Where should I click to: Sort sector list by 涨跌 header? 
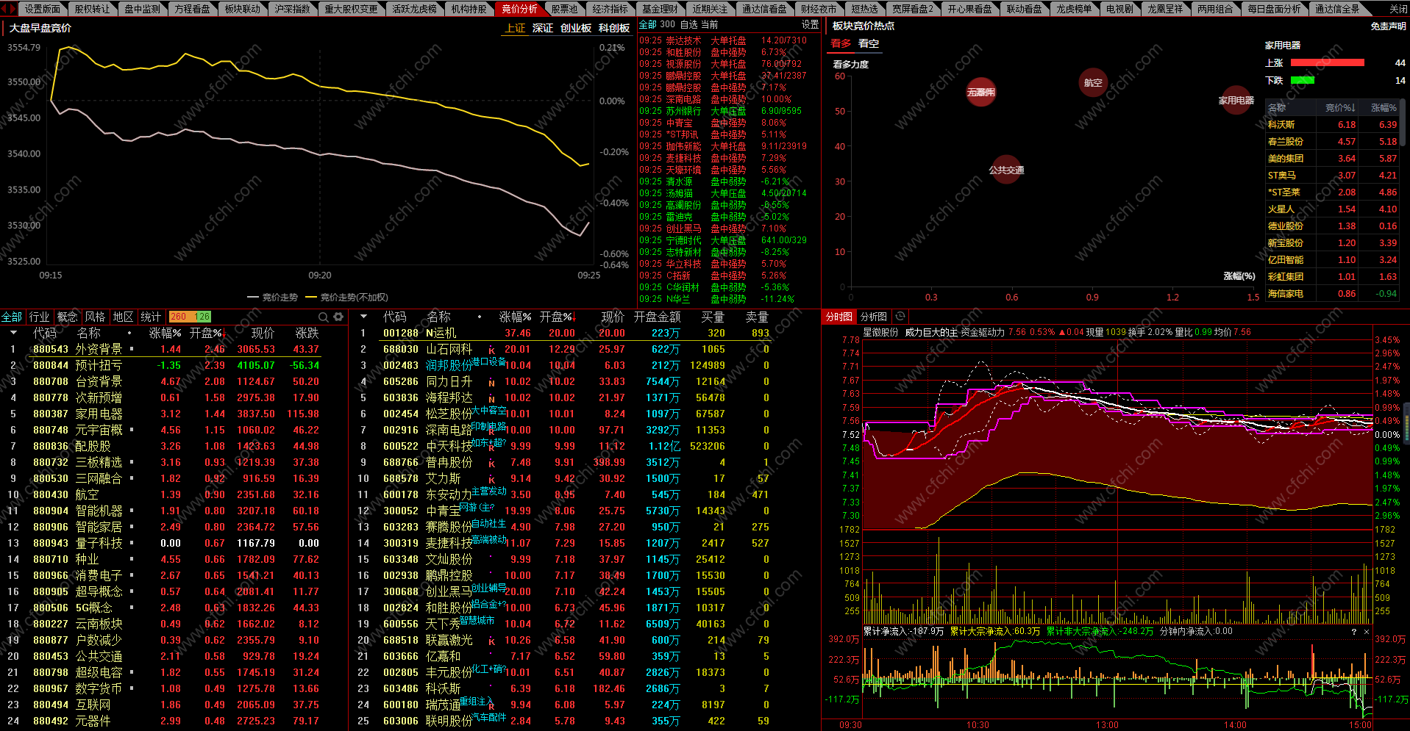click(307, 333)
